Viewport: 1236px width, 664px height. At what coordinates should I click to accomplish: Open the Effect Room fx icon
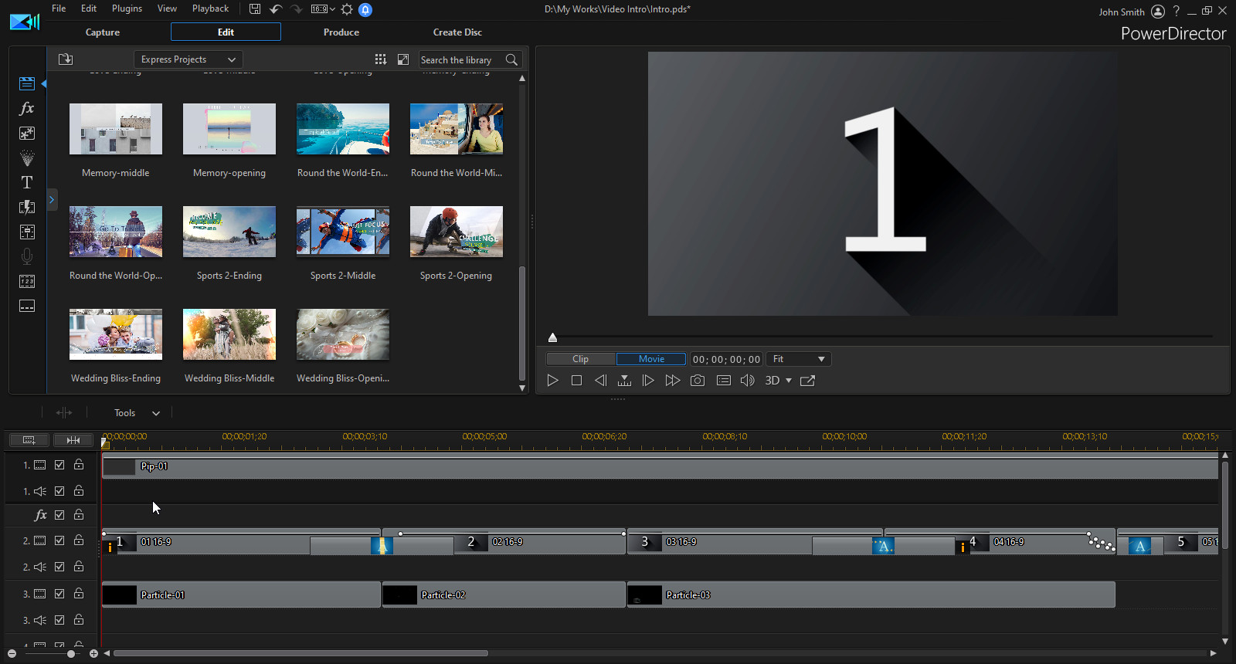point(27,108)
